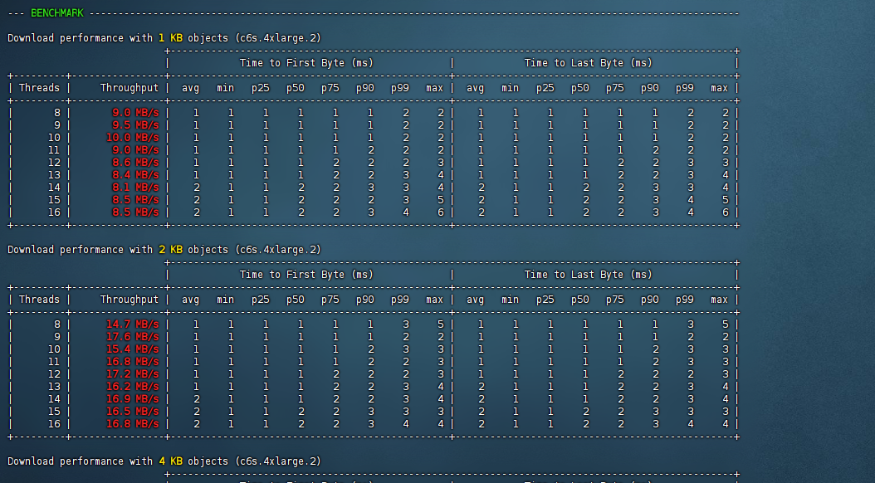Click the 8.6 MB/s throughput value
Viewport: 875px width, 483px height.
[x=135, y=163]
